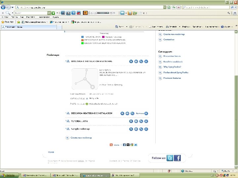The image size is (238, 178).
Task: Open recent pages dropdown beside Forward button
Action: coord(13,7)
